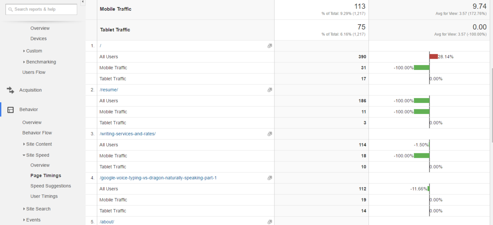493x225 pixels.
Task: Open the /writing-services-and-rates/ link
Action: pyautogui.click(x=127, y=134)
